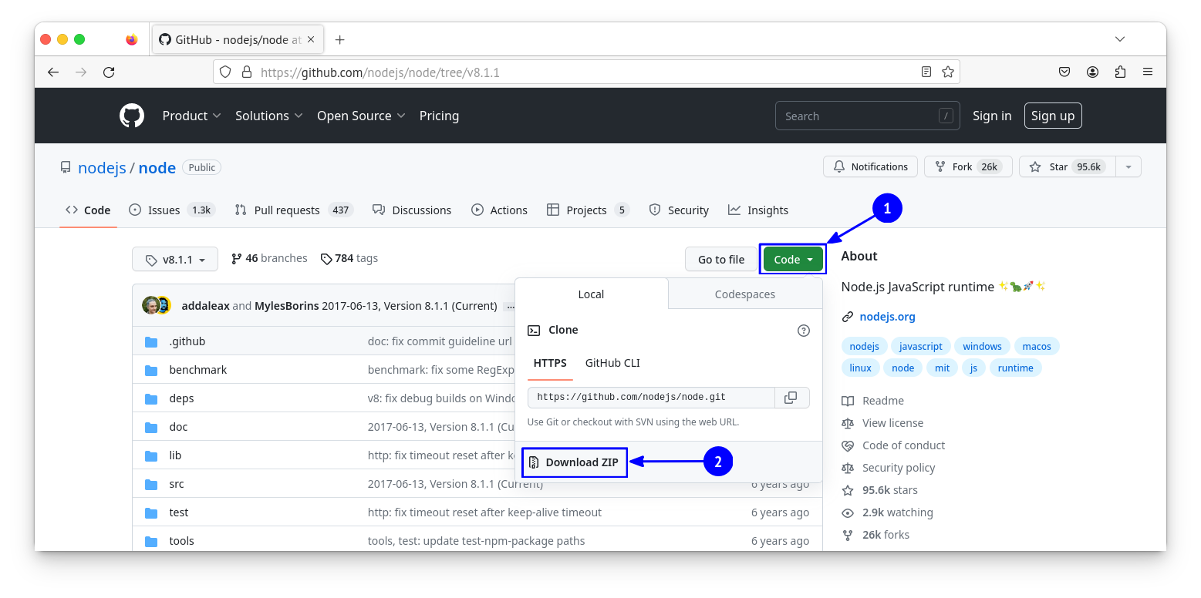The height and width of the screenshot is (598, 1201).
Task: Select the HTTPS clone option
Action: pyautogui.click(x=550, y=363)
